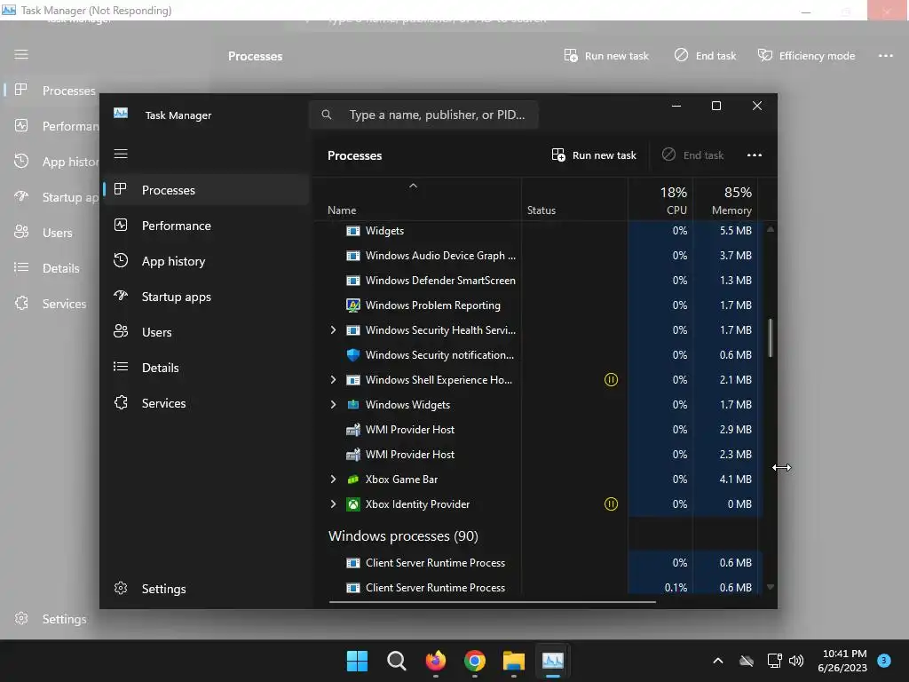Click Efficiency mode in background window
909x682 pixels.
click(x=806, y=56)
